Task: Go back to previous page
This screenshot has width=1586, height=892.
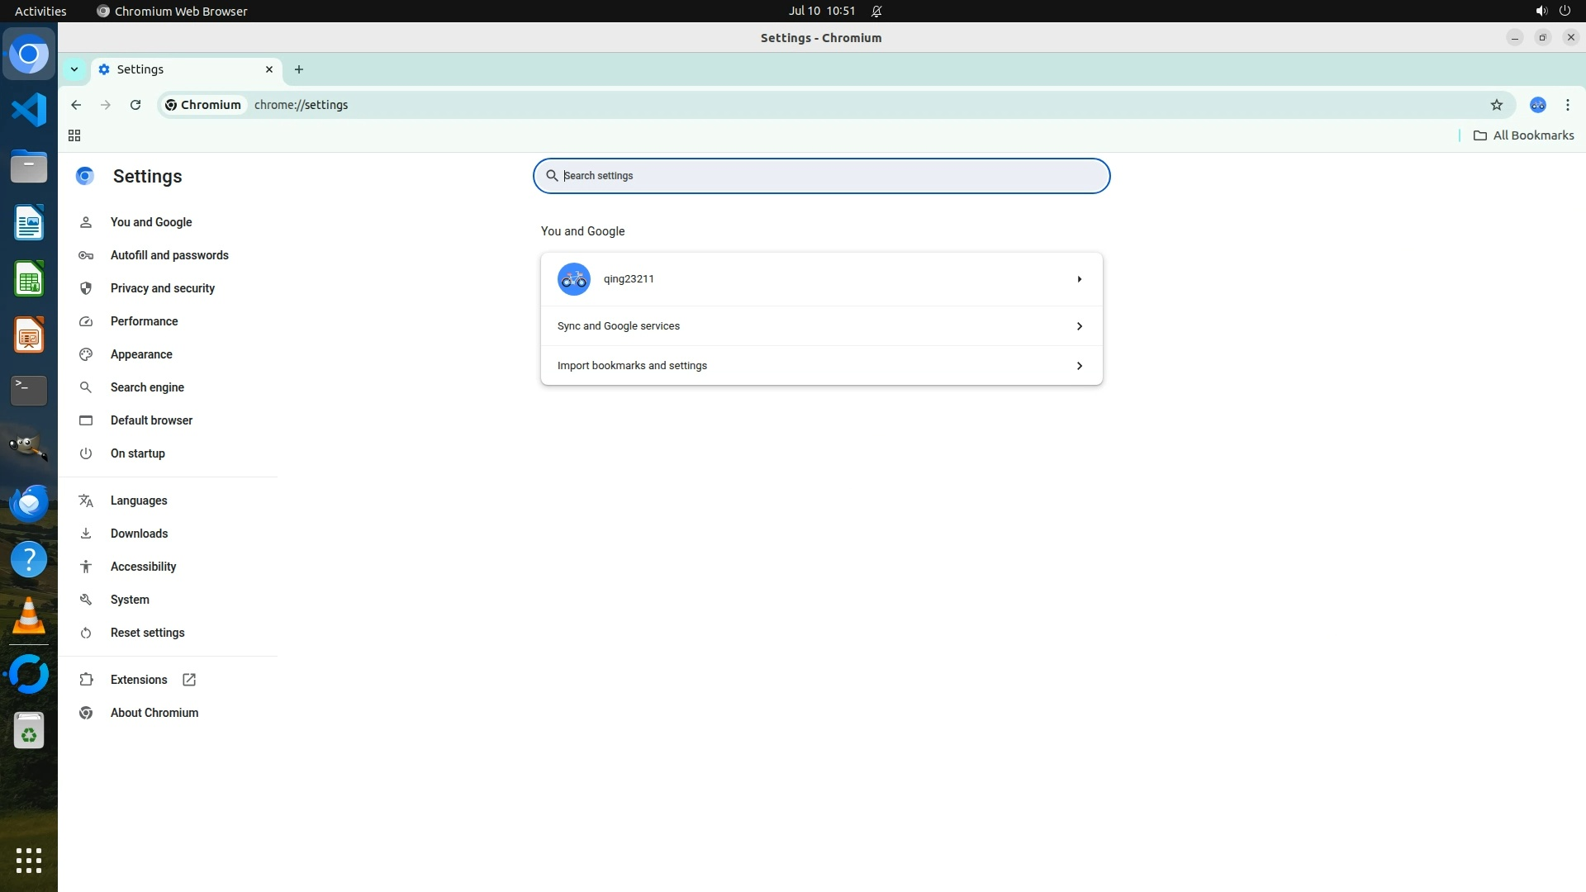Action: coord(76,105)
